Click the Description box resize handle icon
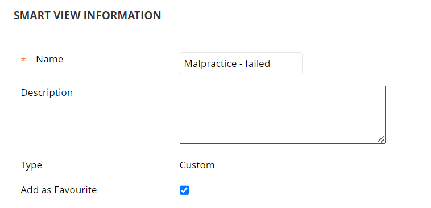Viewport: 431px width, 208px height. pos(380,139)
